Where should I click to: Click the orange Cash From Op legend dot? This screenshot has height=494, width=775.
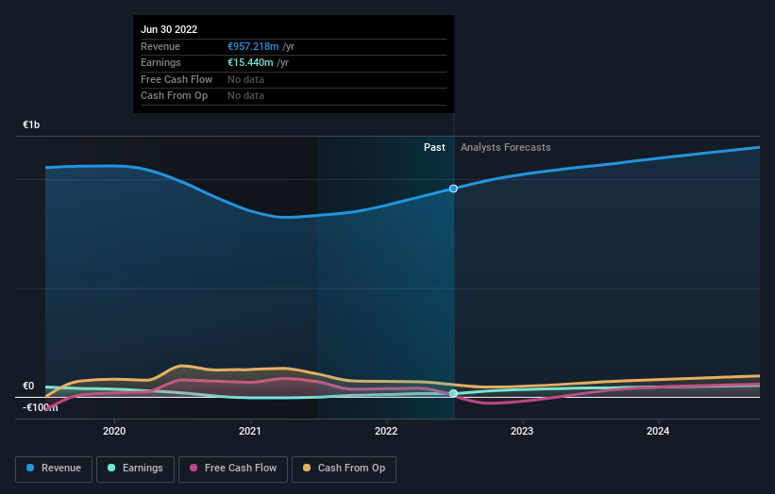pyautogui.click(x=307, y=468)
